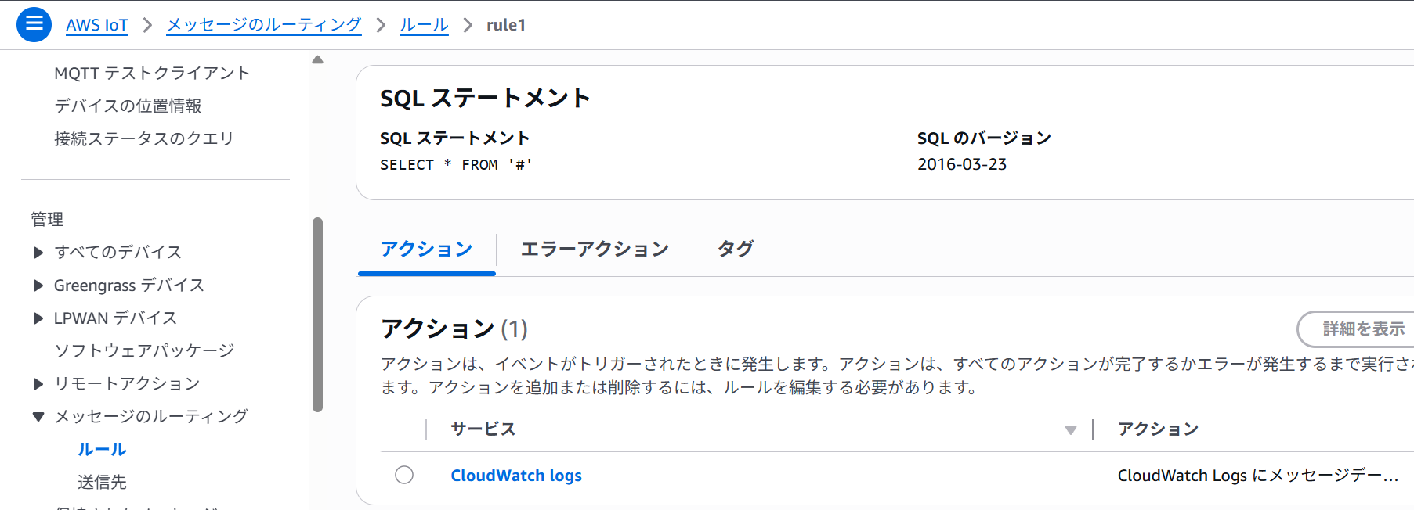Click the メッセージのルーティング sidebar label

151,416
